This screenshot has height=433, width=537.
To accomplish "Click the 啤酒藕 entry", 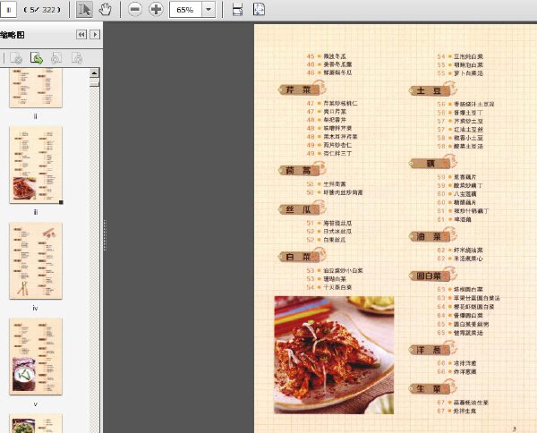I will [x=463, y=219].
